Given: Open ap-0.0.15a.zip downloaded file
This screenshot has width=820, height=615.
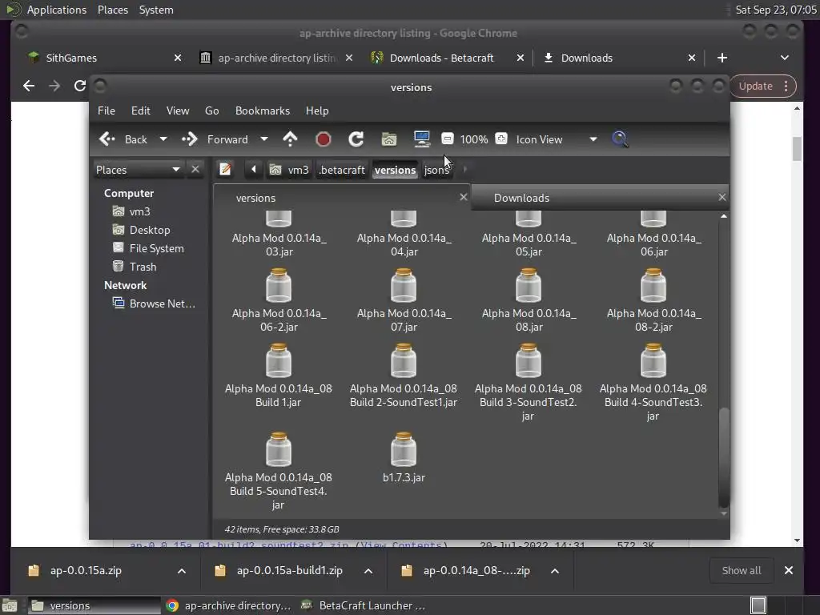Looking at the screenshot, I should click(x=86, y=570).
